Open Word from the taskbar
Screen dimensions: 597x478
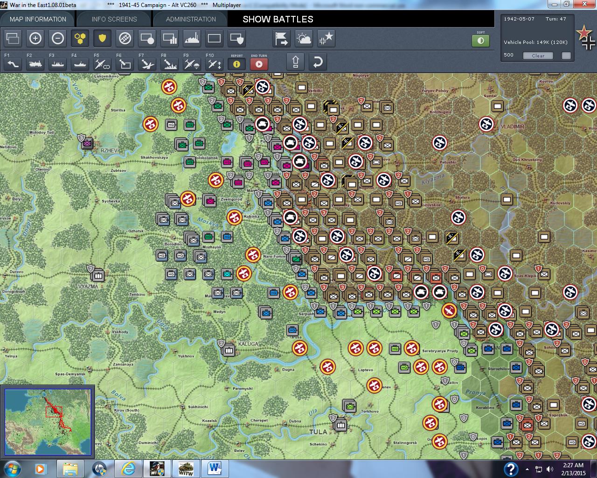click(215, 469)
